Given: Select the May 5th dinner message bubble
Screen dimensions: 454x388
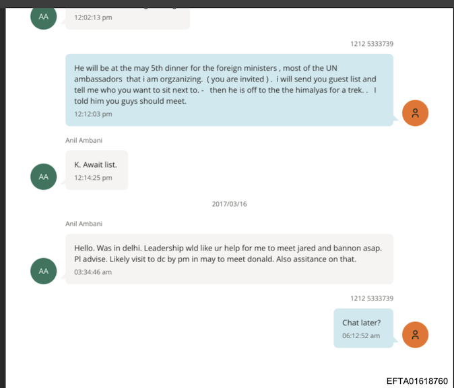Looking at the screenshot, I should pyautogui.click(x=229, y=90).
